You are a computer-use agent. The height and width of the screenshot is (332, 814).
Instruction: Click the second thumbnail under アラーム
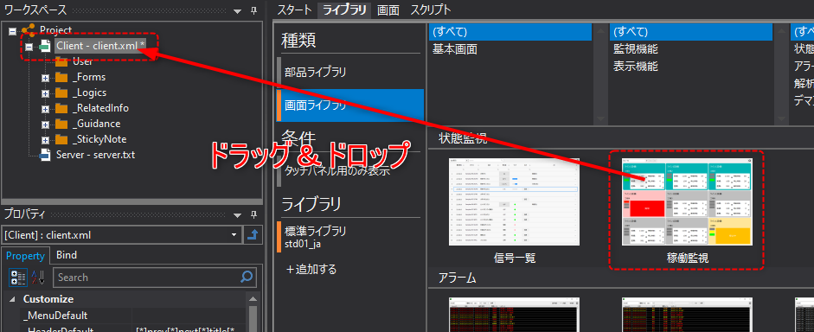coord(688,315)
